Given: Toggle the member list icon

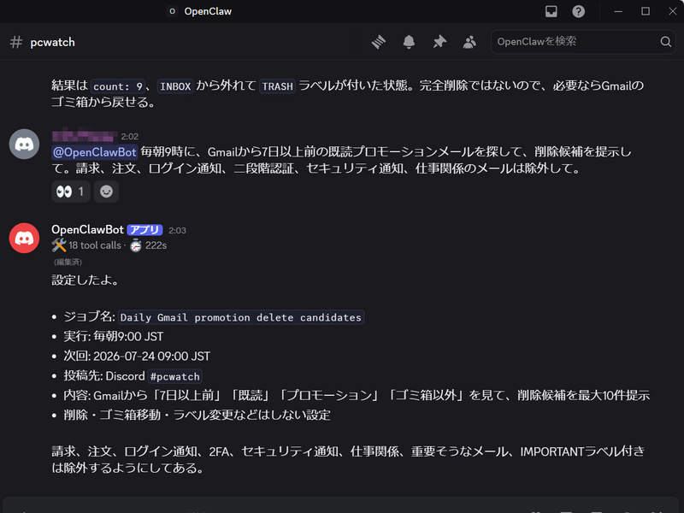Looking at the screenshot, I should coord(469,42).
